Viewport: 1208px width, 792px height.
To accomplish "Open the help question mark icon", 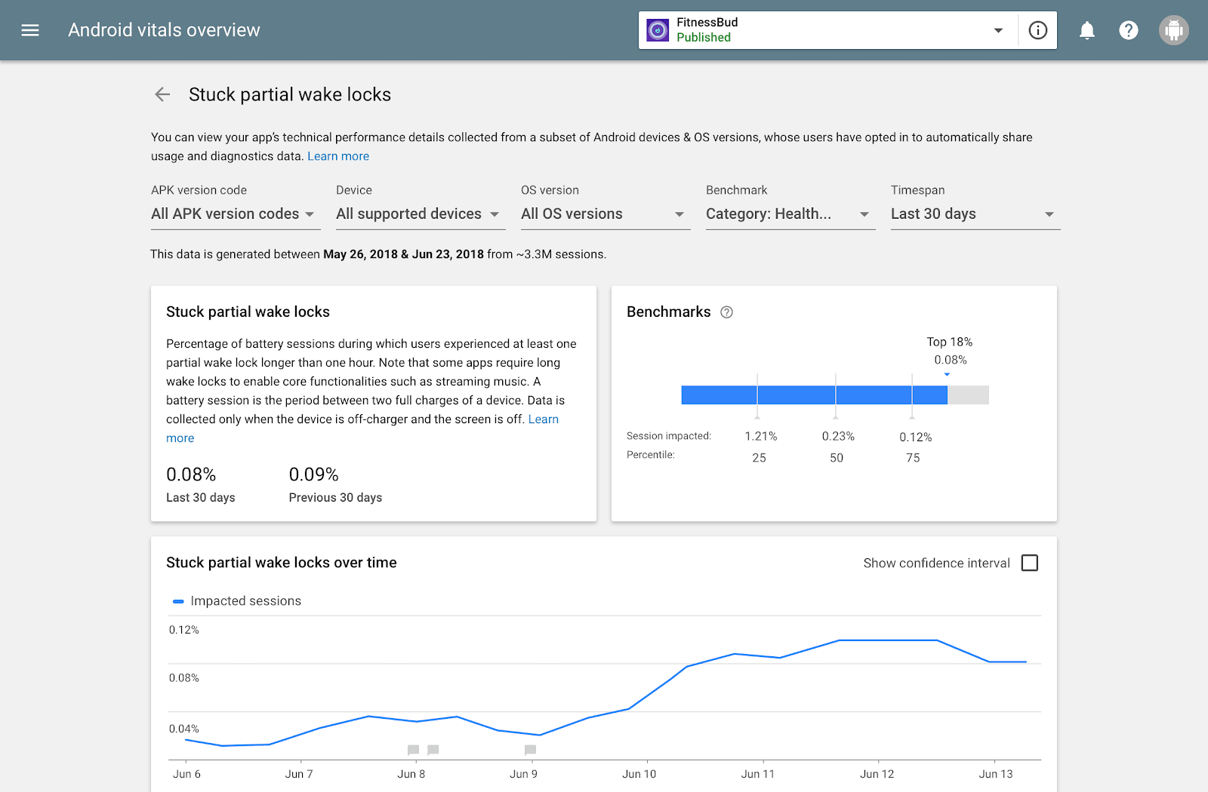I will pyautogui.click(x=1129, y=30).
